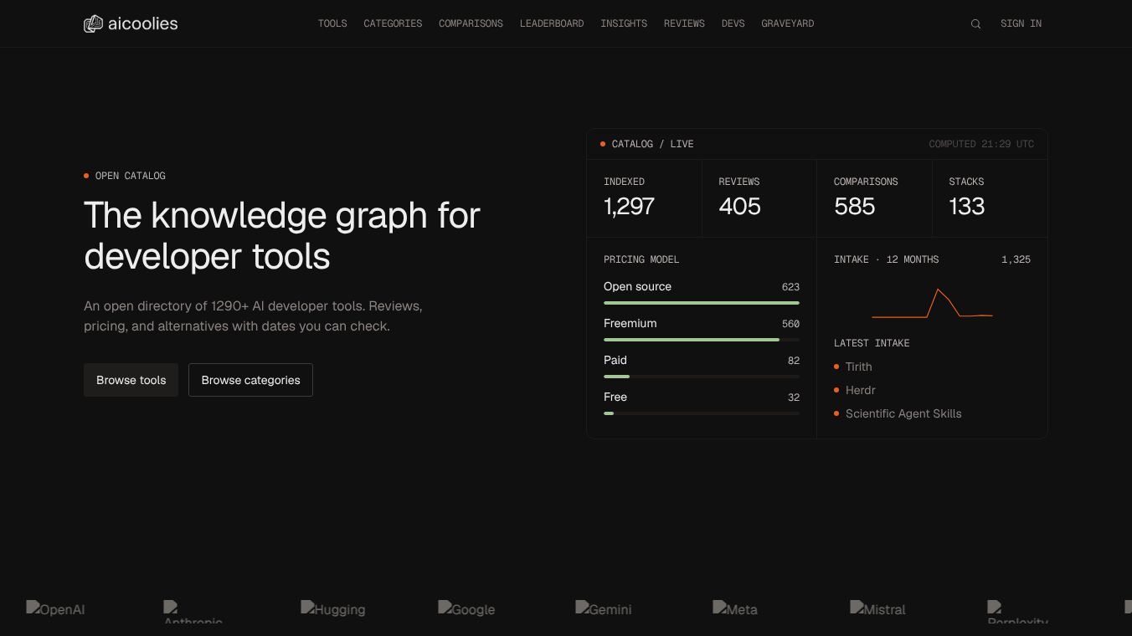1132x636 pixels.
Task: Click the 560 freemium count
Action: click(790, 324)
